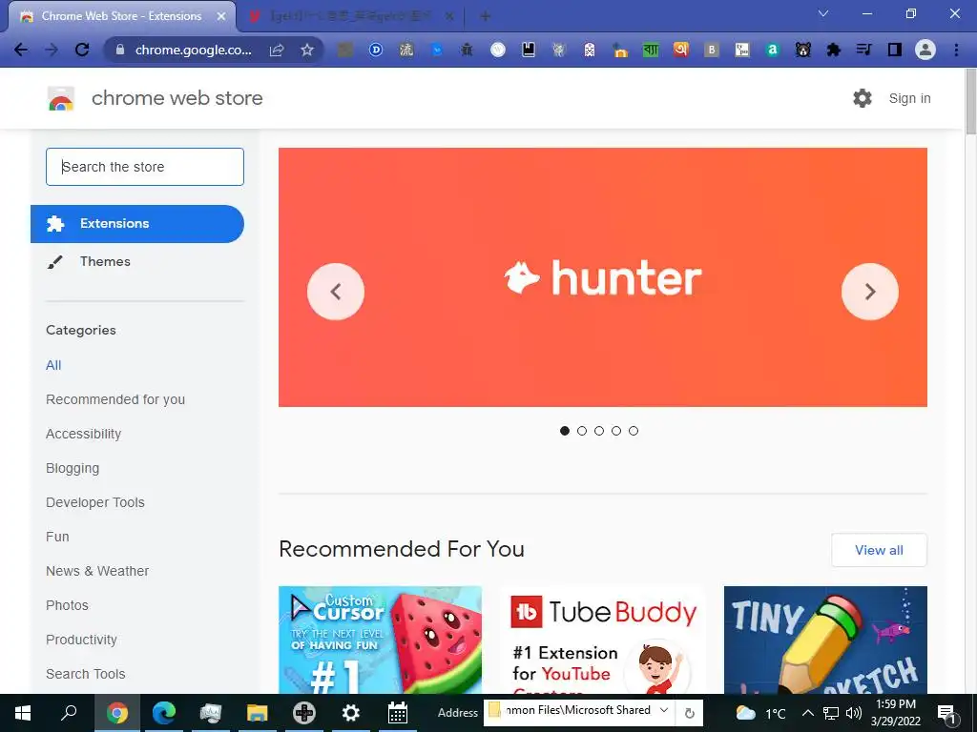Viewport: 977px width, 732px height.
Task: Switch to the second browser tab
Action: coord(351,16)
